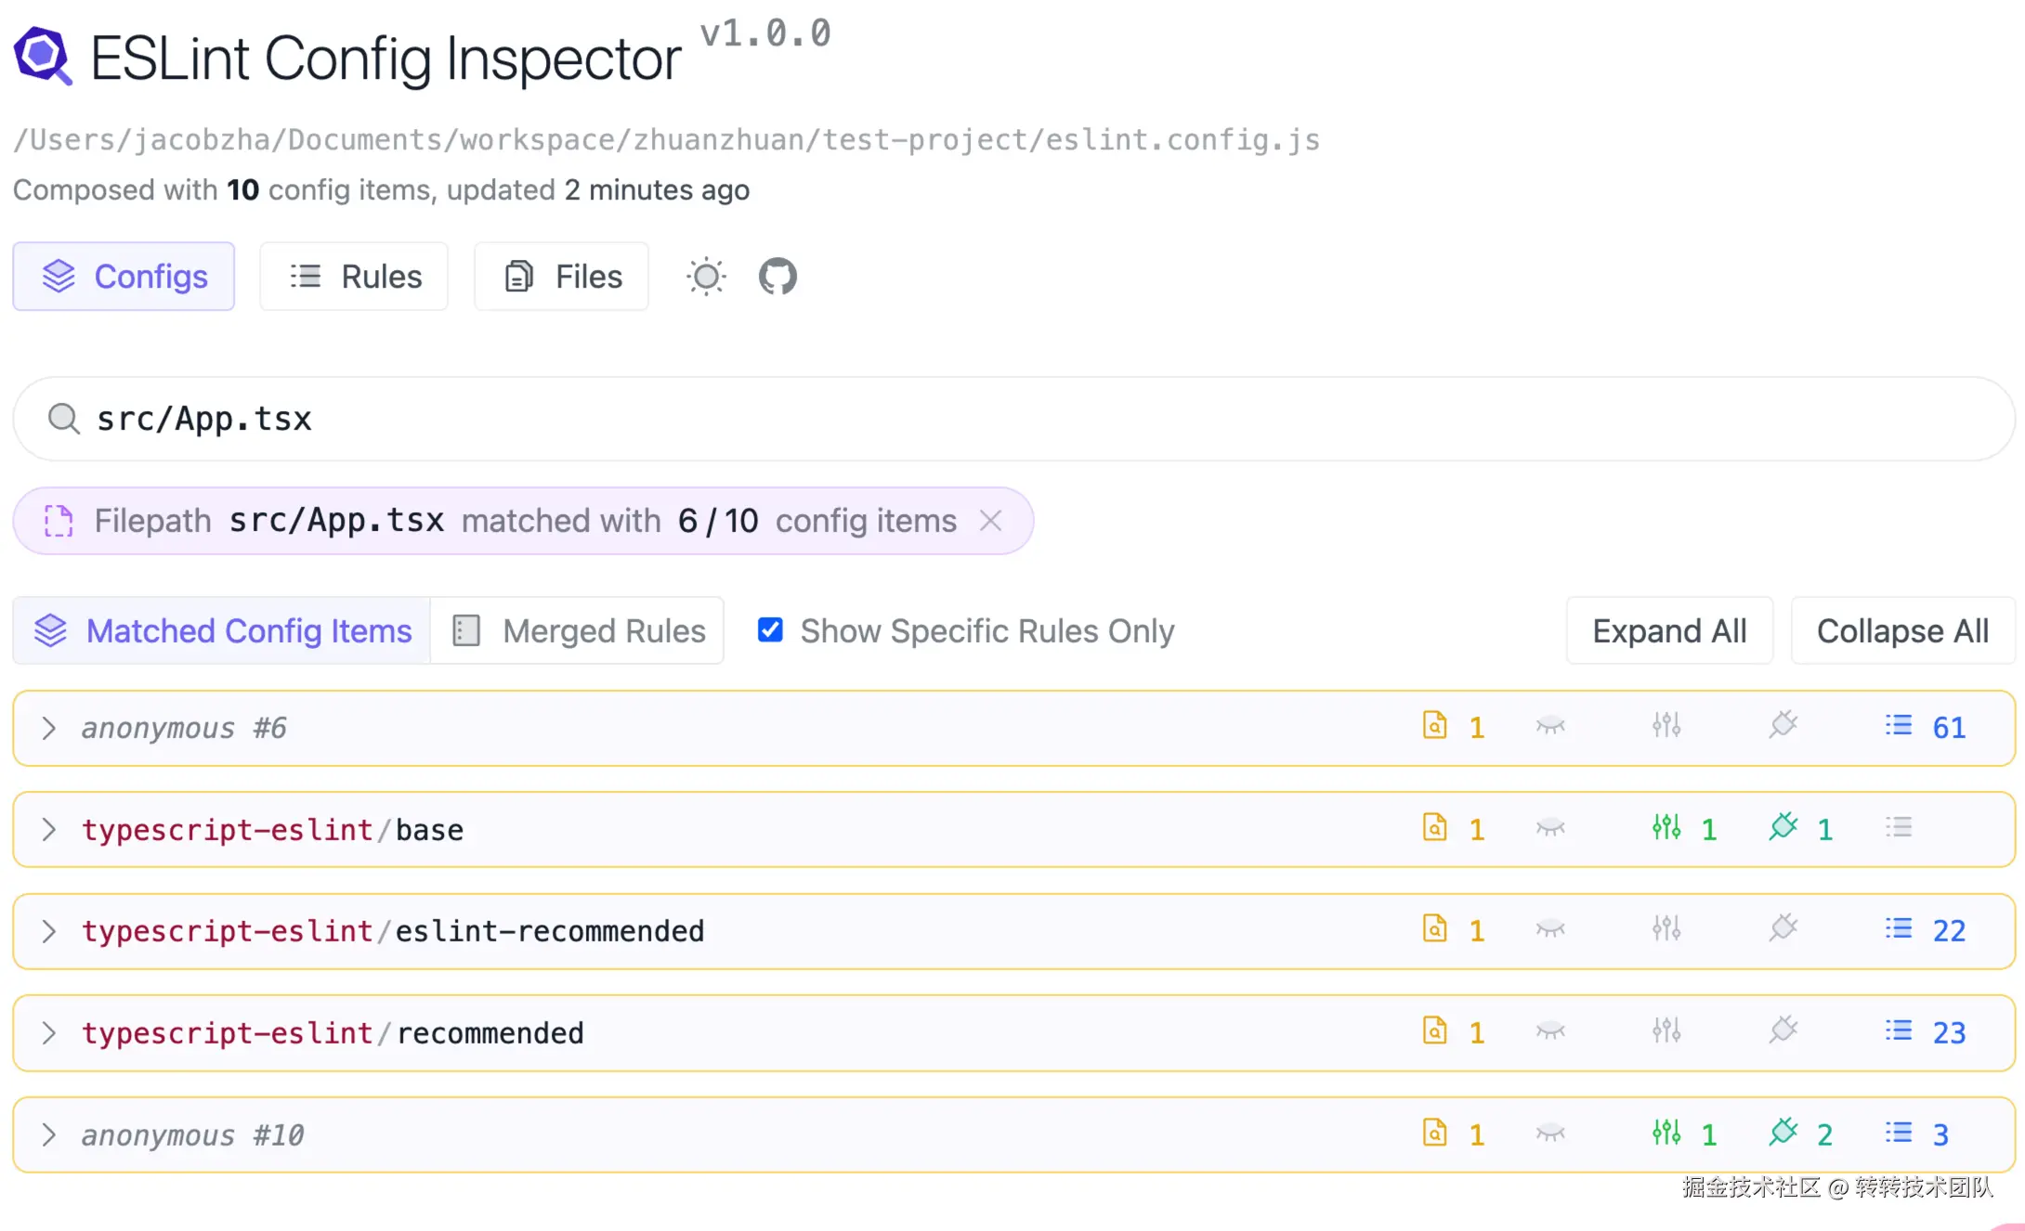The height and width of the screenshot is (1231, 2025).
Task: Dismiss the src/App.tsx matched filepath badge
Action: tap(990, 521)
